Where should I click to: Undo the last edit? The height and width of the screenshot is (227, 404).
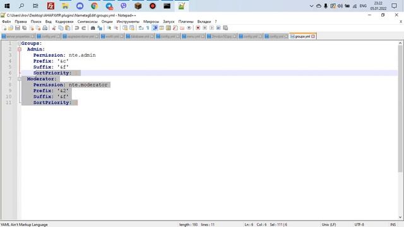point(77,28)
